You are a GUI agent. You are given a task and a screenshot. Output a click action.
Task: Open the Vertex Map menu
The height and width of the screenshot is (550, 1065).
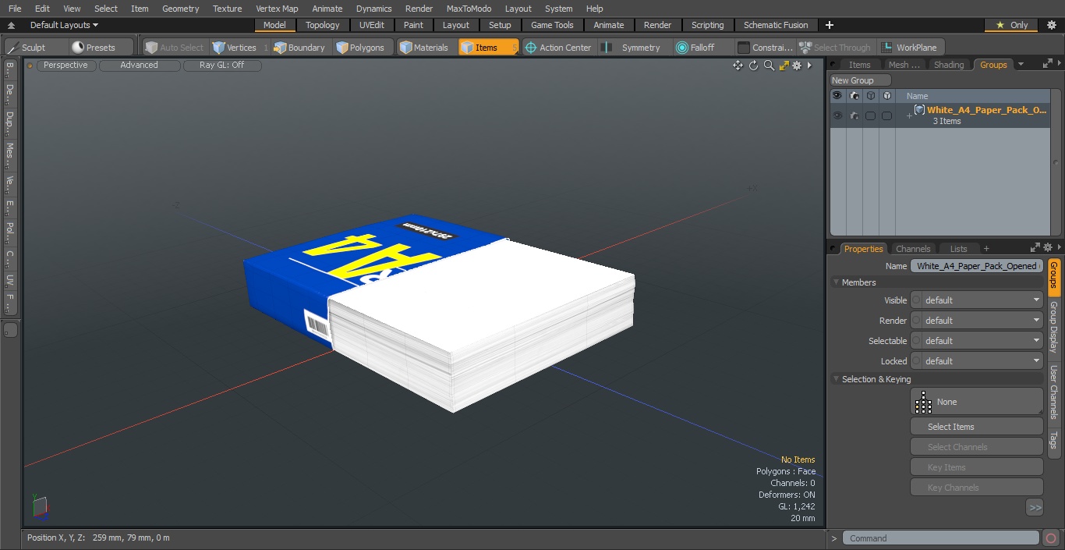pos(277,9)
